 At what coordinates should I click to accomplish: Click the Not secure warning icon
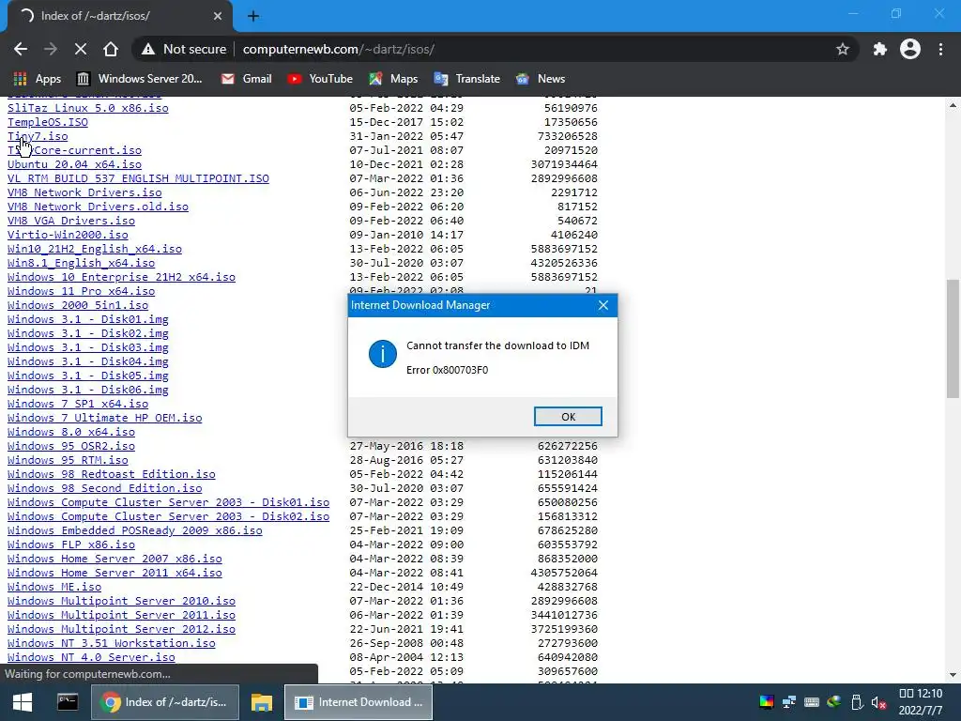147,49
